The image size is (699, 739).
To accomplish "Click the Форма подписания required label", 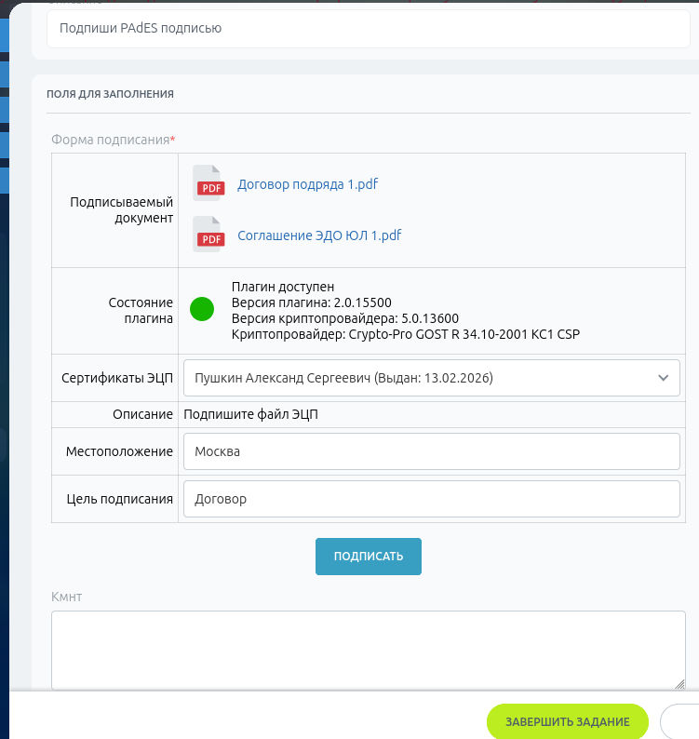I will point(114,140).
